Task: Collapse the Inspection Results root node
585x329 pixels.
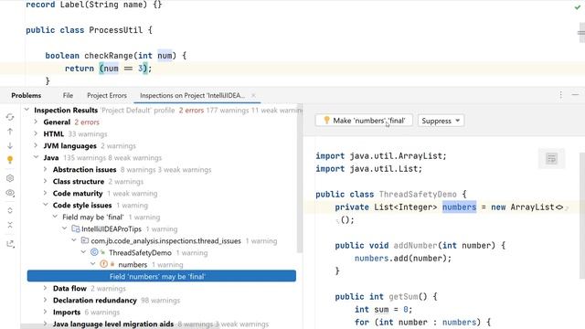Action: pos(27,110)
